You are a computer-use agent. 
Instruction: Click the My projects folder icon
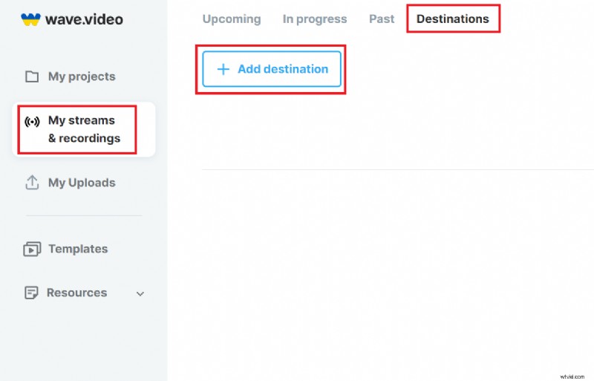click(32, 76)
